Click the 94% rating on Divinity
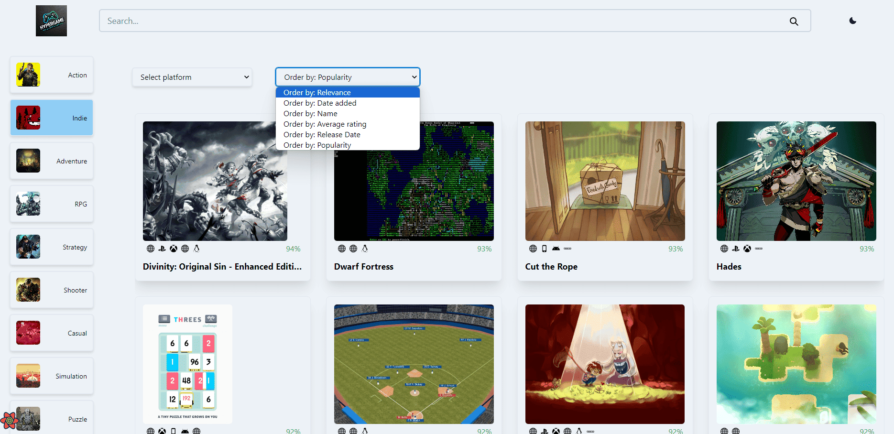This screenshot has width=894, height=434. coord(293,249)
